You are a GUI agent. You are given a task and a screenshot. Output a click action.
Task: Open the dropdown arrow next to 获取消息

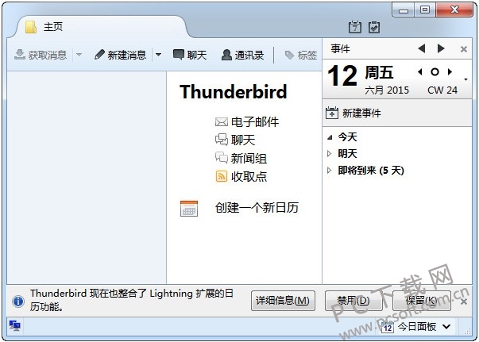[x=79, y=55]
